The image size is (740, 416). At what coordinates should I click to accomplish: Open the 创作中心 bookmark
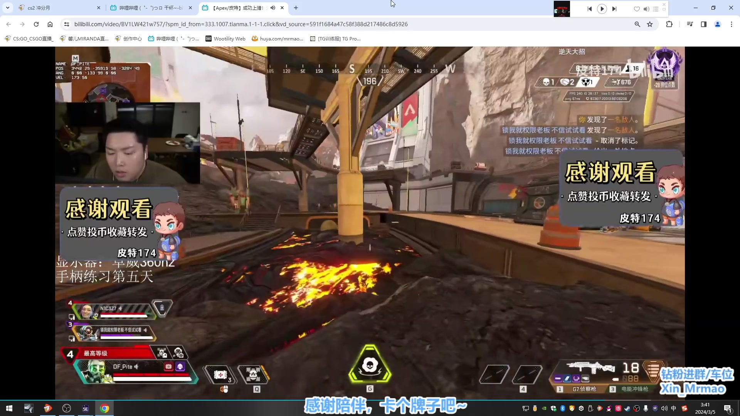(129, 39)
